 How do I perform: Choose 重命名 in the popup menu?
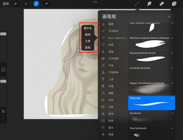pos(88,28)
